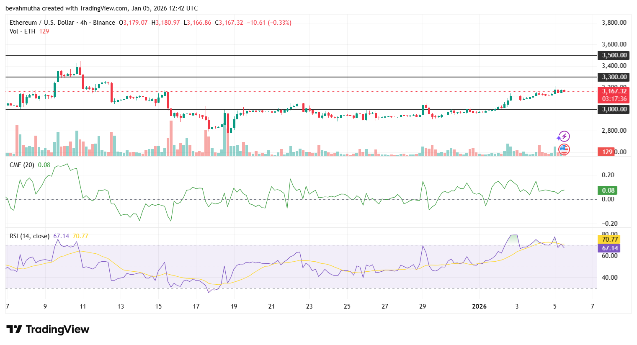This screenshot has width=637, height=345.
Task: Click the red 129 volume value badge
Action: coord(606,151)
